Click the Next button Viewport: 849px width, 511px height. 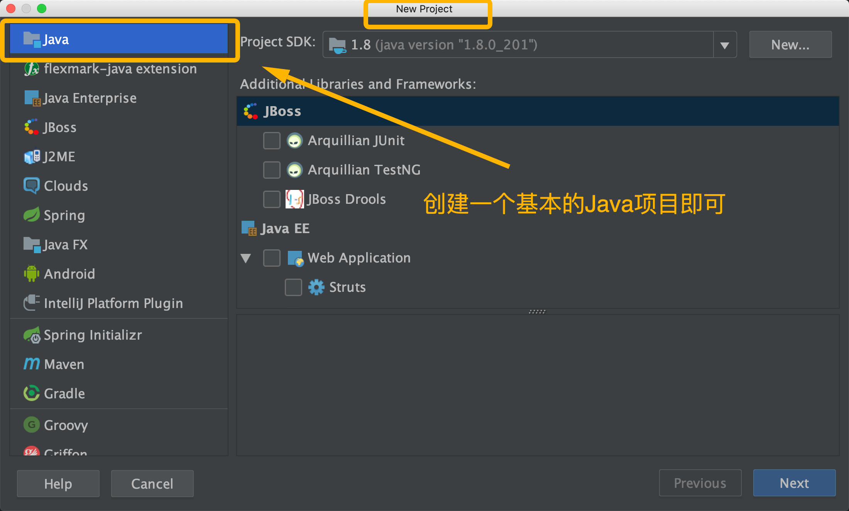[794, 483]
